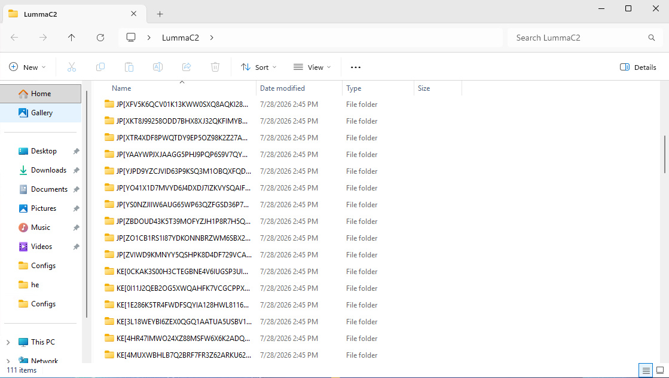
Task: Click the Share icon in toolbar
Action: click(187, 67)
